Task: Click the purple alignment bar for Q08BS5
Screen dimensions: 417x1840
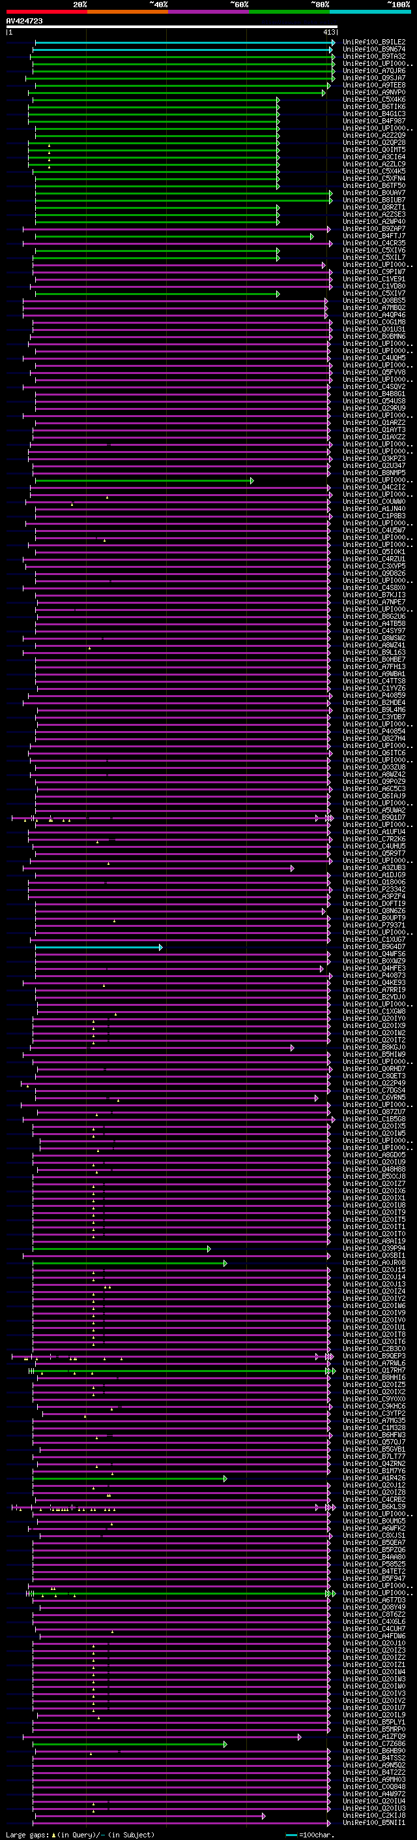Action: (x=175, y=301)
